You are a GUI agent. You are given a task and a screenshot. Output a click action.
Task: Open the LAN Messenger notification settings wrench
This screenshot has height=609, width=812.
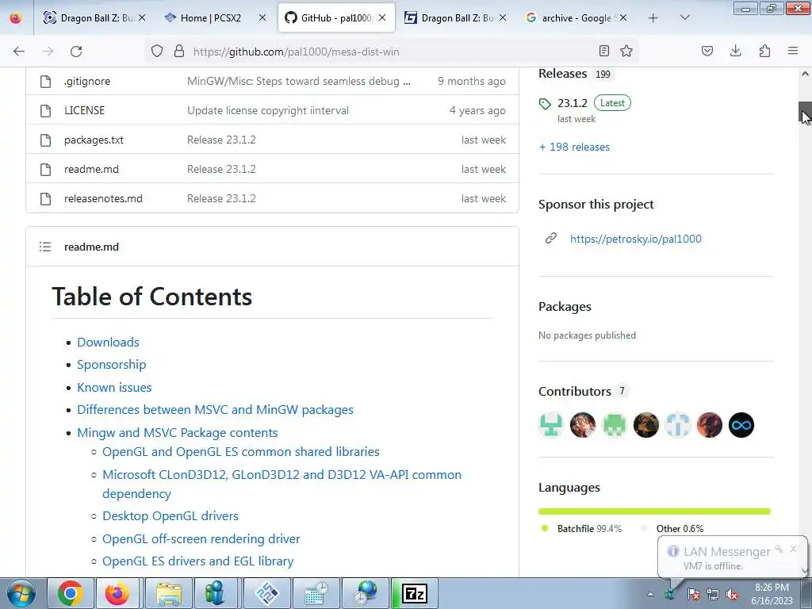coord(779,549)
